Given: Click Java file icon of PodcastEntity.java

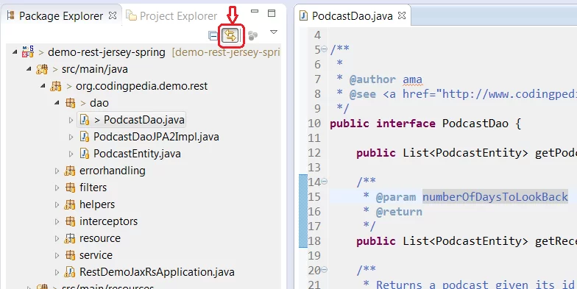Looking at the screenshot, I should coord(85,154).
